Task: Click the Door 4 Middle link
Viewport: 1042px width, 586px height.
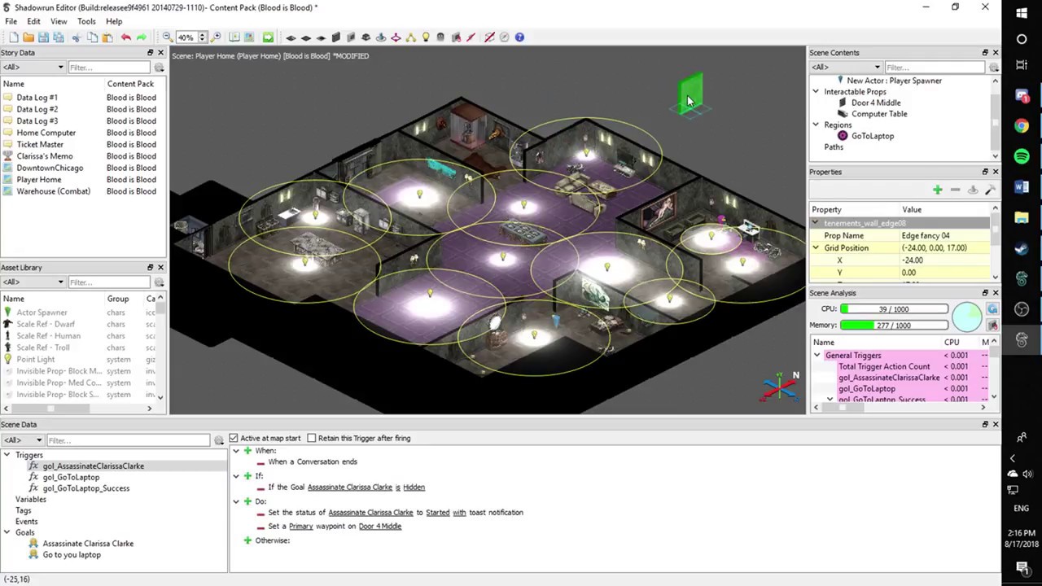Action: [x=379, y=527]
